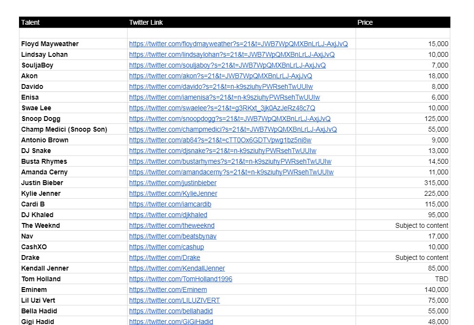Open Snoop Dogg's Twitter link
The width and height of the screenshot is (474, 325).
click(230, 119)
